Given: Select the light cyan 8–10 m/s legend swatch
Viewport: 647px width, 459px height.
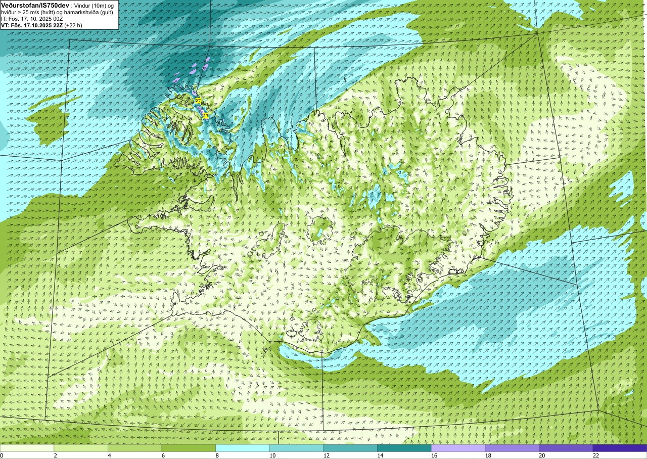Looking at the screenshot, I should 243,448.
